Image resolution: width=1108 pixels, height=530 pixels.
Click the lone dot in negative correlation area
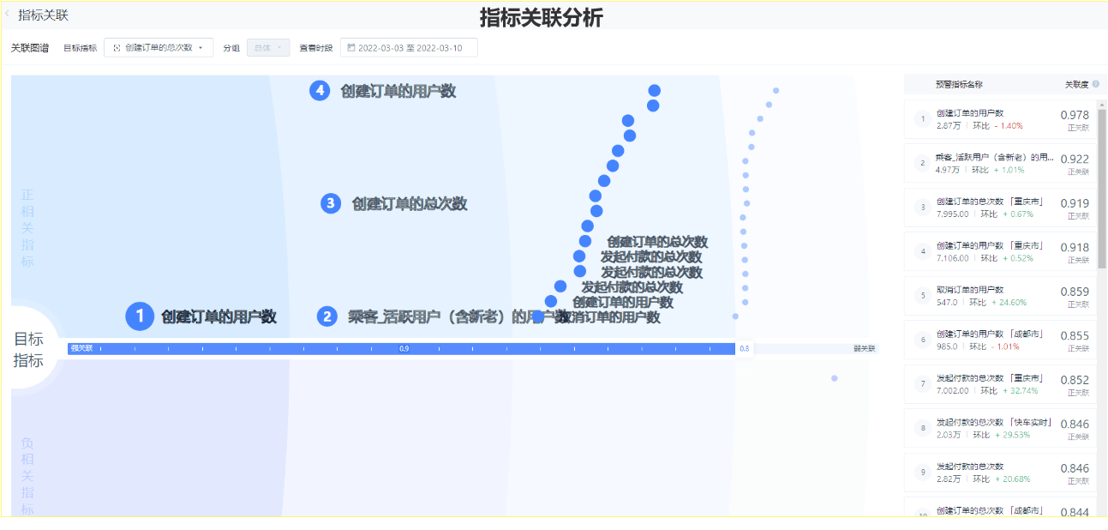click(834, 378)
